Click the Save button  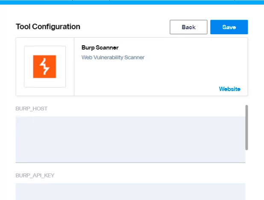coord(229,27)
